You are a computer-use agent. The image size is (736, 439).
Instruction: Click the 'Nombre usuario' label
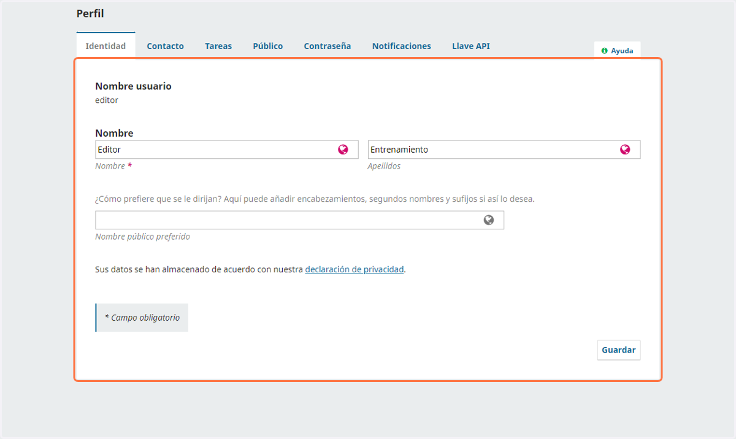click(x=134, y=86)
